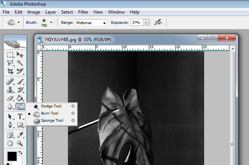249x165 pixels.
Task: Pick the Magic Wand tool
Action: [x=20, y=63]
